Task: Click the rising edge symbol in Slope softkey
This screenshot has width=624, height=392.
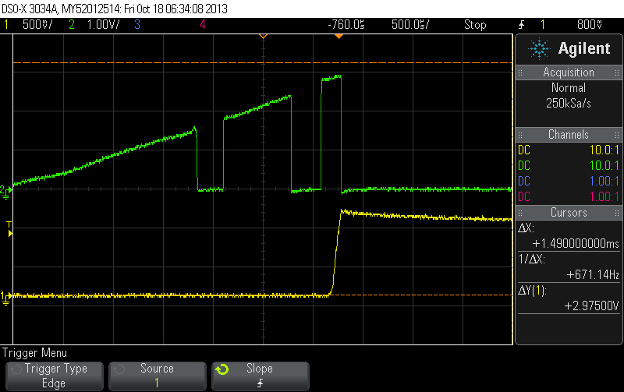Action: [261, 383]
